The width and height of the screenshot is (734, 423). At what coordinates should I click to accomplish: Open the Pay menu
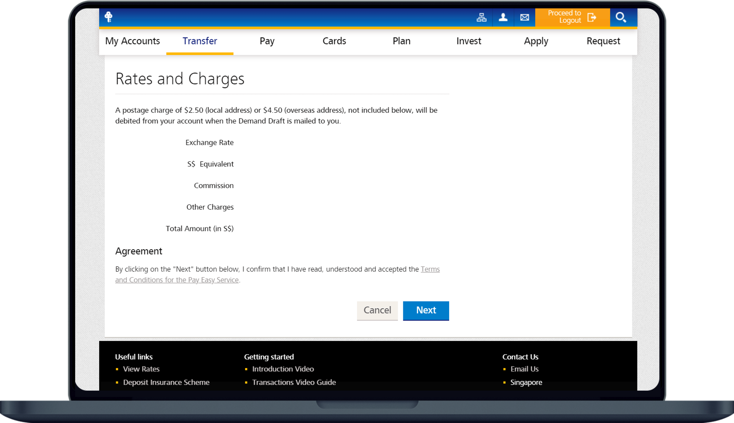[x=267, y=41]
